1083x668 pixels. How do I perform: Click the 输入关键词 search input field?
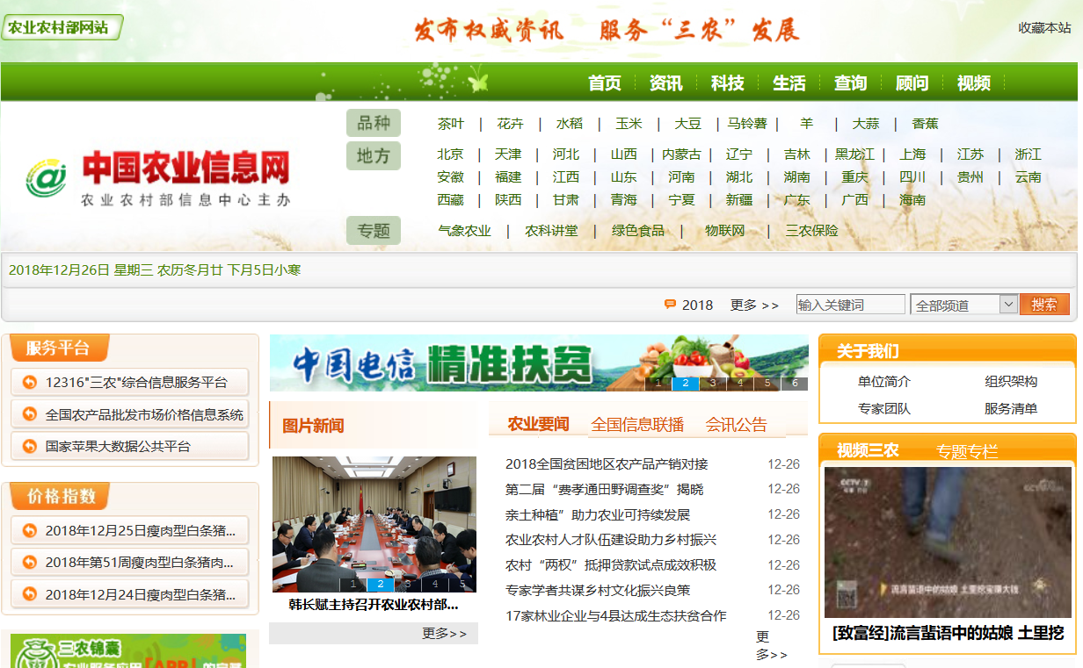pyautogui.click(x=850, y=303)
